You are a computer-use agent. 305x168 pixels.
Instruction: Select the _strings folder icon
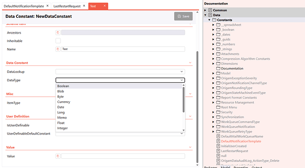pos(218,49)
